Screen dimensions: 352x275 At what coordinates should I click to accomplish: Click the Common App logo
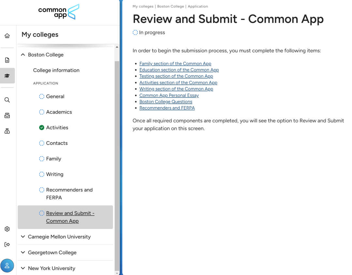point(59,12)
